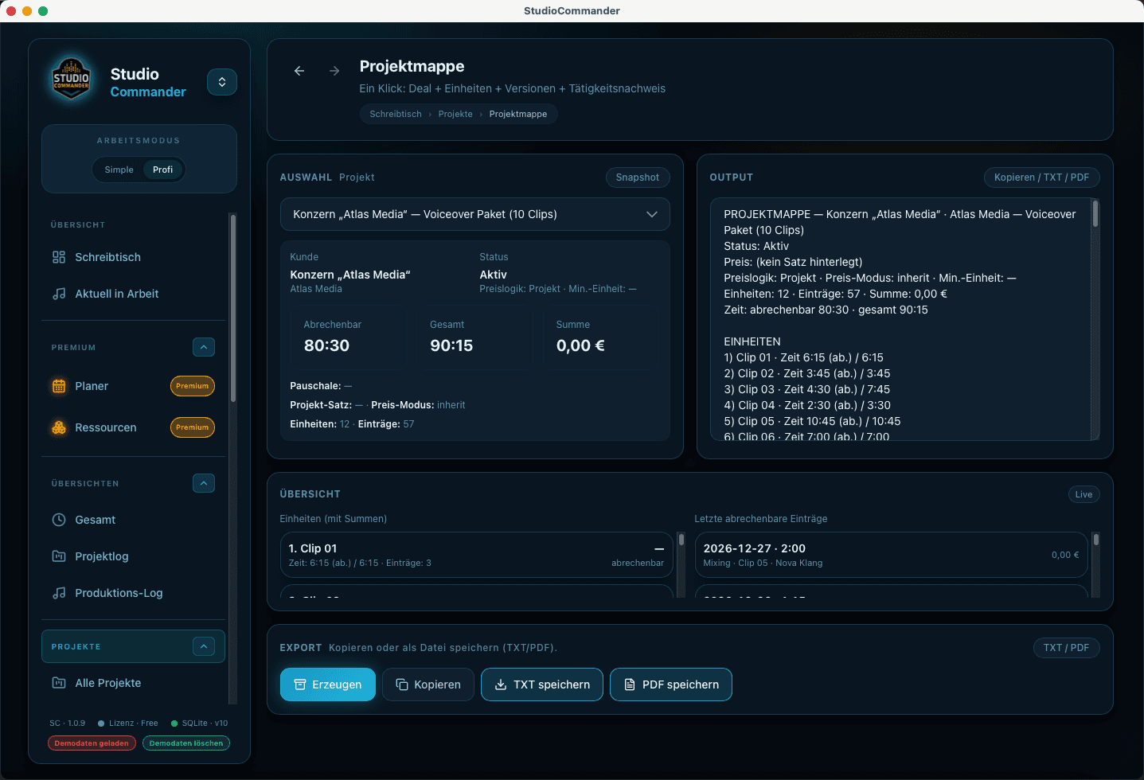This screenshot has width=1144, height=780.
Task: Open Ressourcen using its orange icon
Action: [58, 427]
